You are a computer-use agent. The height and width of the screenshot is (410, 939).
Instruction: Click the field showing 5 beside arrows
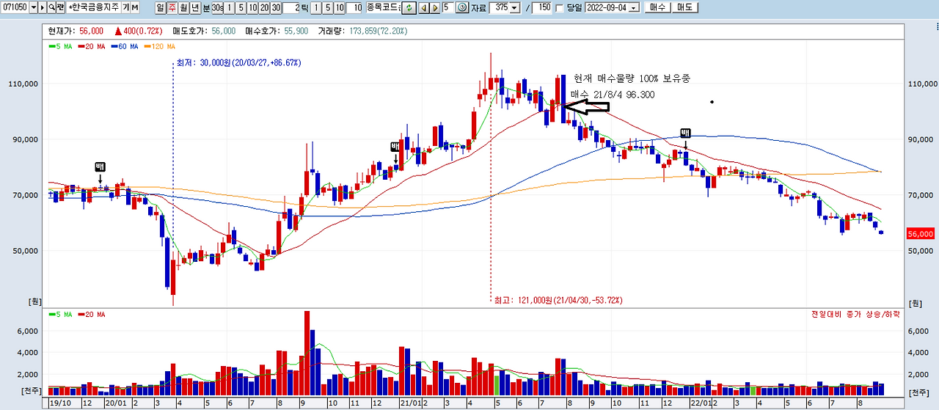(x=447, y=7)
